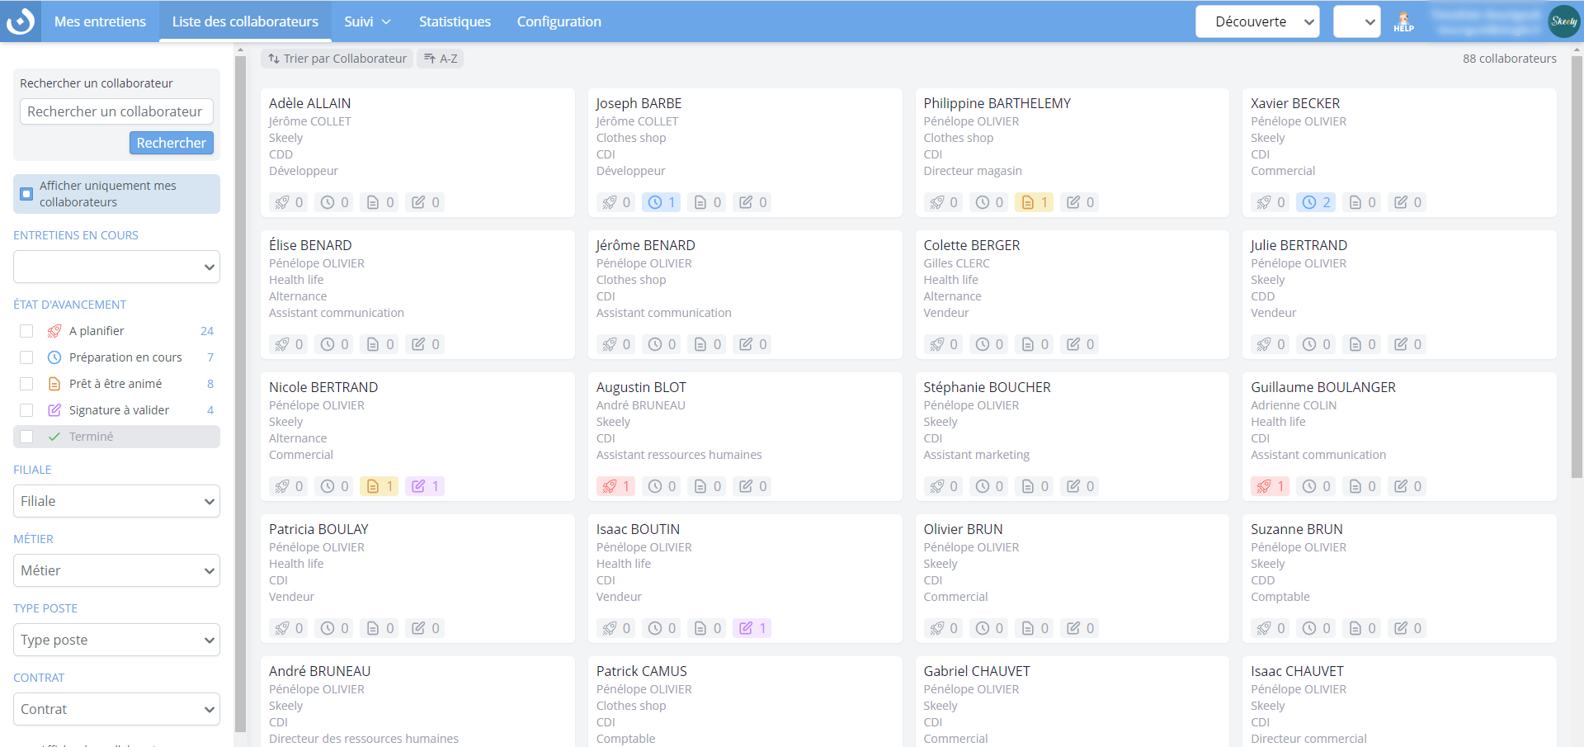Go to the Statistiques tab

455,22
